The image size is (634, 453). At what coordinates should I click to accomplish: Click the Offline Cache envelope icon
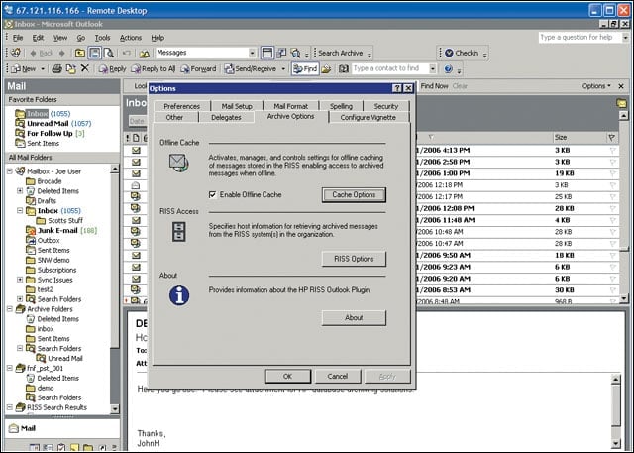click(x=178, y=163)
